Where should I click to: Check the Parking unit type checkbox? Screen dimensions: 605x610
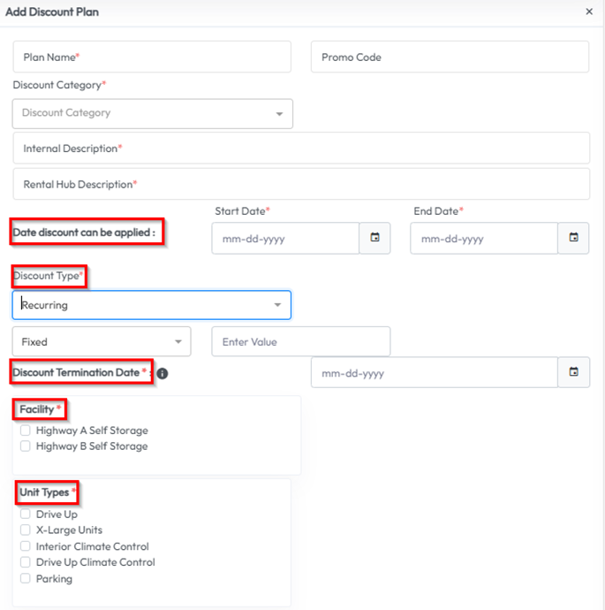click(26, 579)
